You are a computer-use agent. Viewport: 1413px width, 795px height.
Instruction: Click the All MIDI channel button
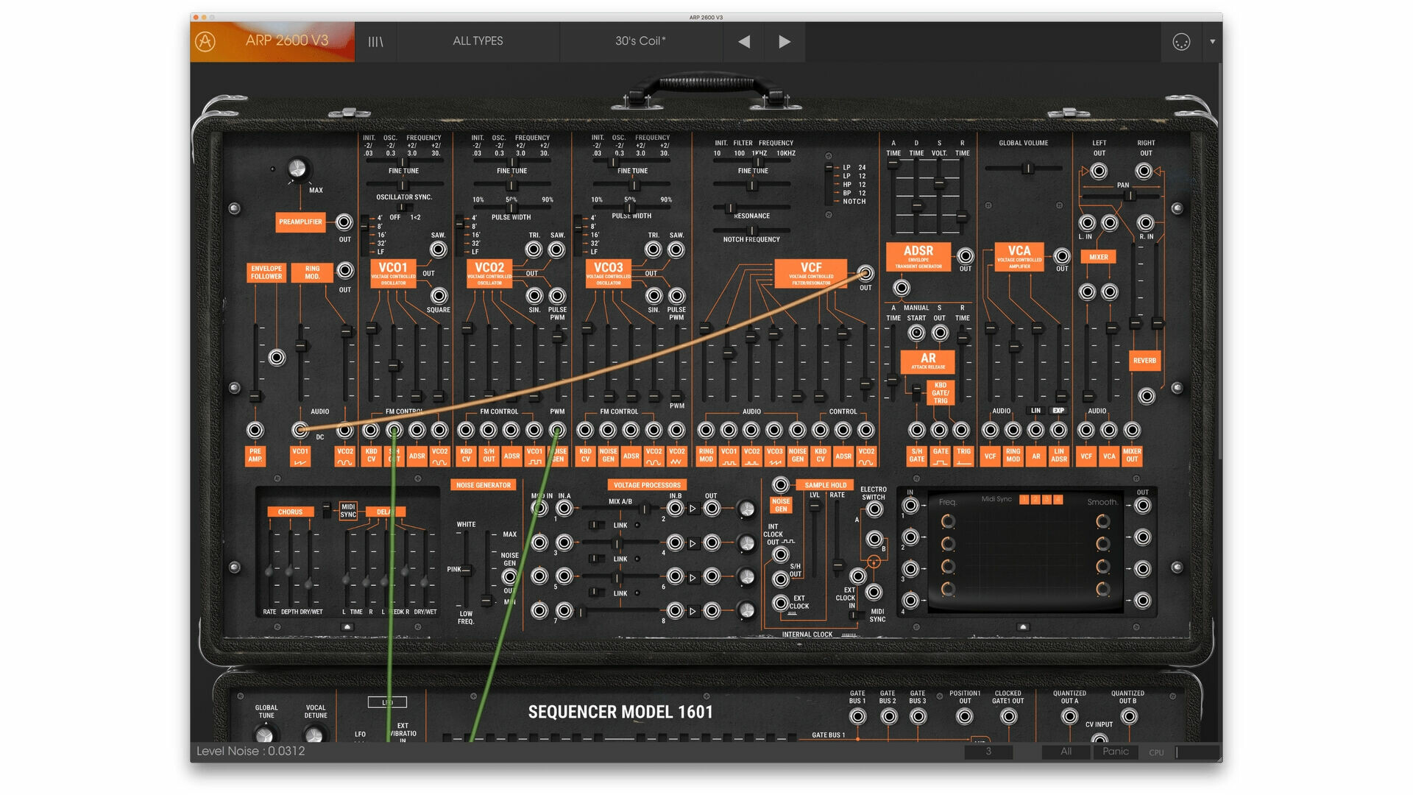click(1066, 752)
